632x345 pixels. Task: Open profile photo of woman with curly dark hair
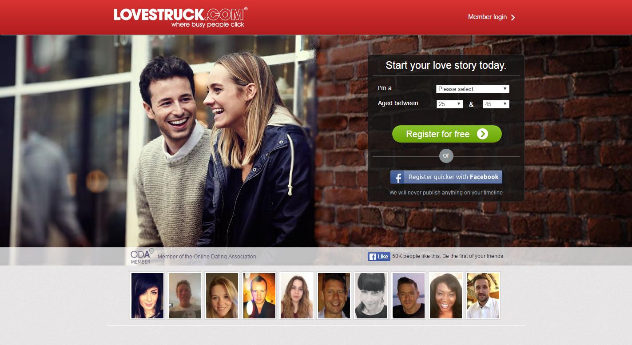446,295
